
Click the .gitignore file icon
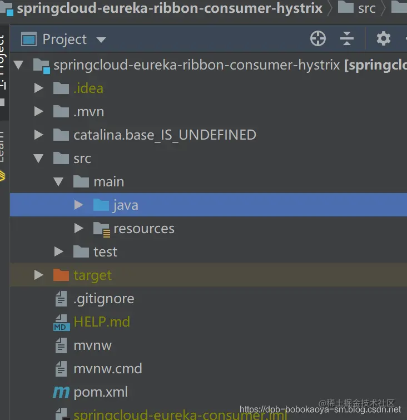61,299
